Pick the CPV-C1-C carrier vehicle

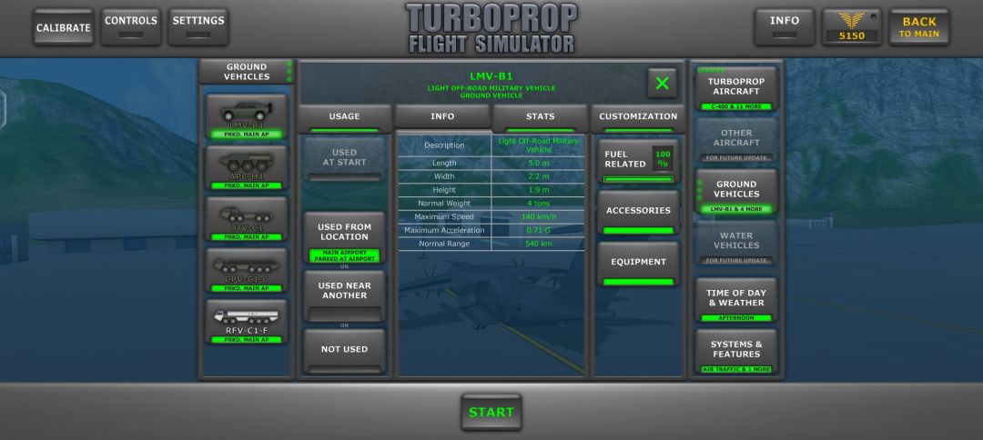point(247,271)
